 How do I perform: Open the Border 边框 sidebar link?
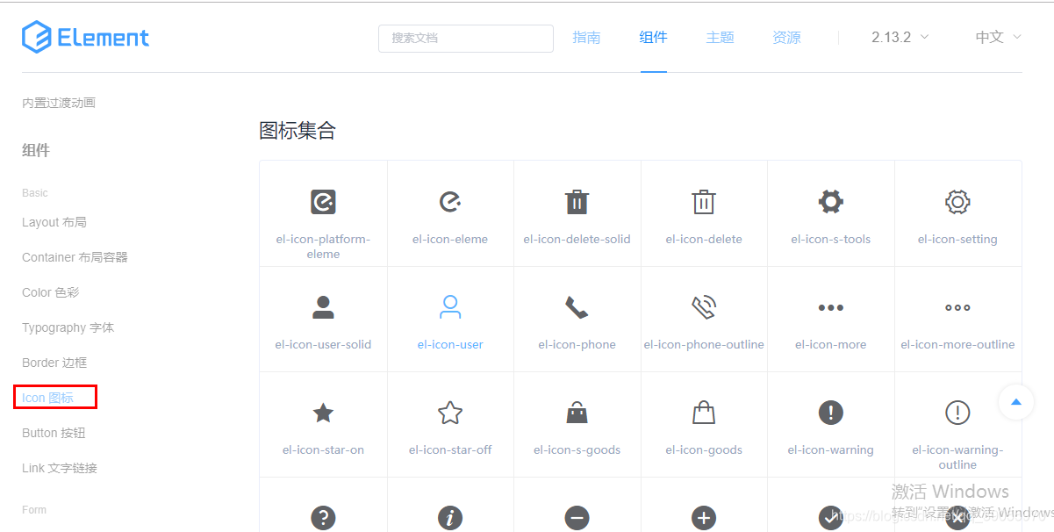(54, 363)
